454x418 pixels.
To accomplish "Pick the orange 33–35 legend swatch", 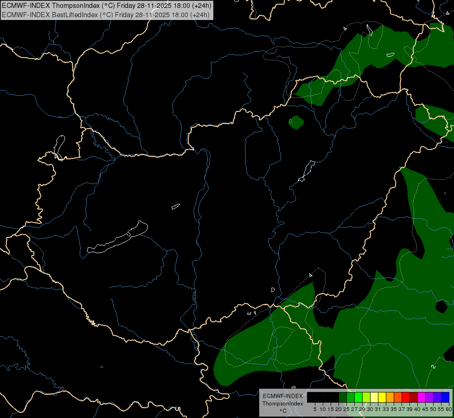I will tap(390, 397).
